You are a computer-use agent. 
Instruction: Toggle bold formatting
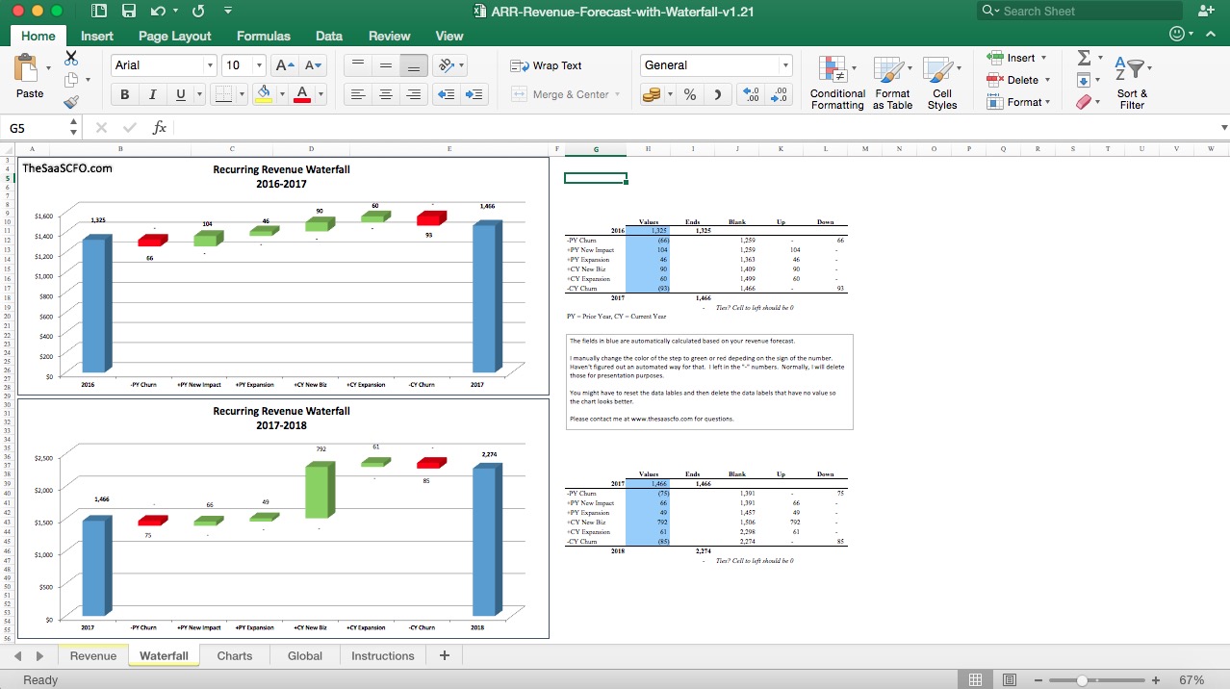[x=126, y=93]
